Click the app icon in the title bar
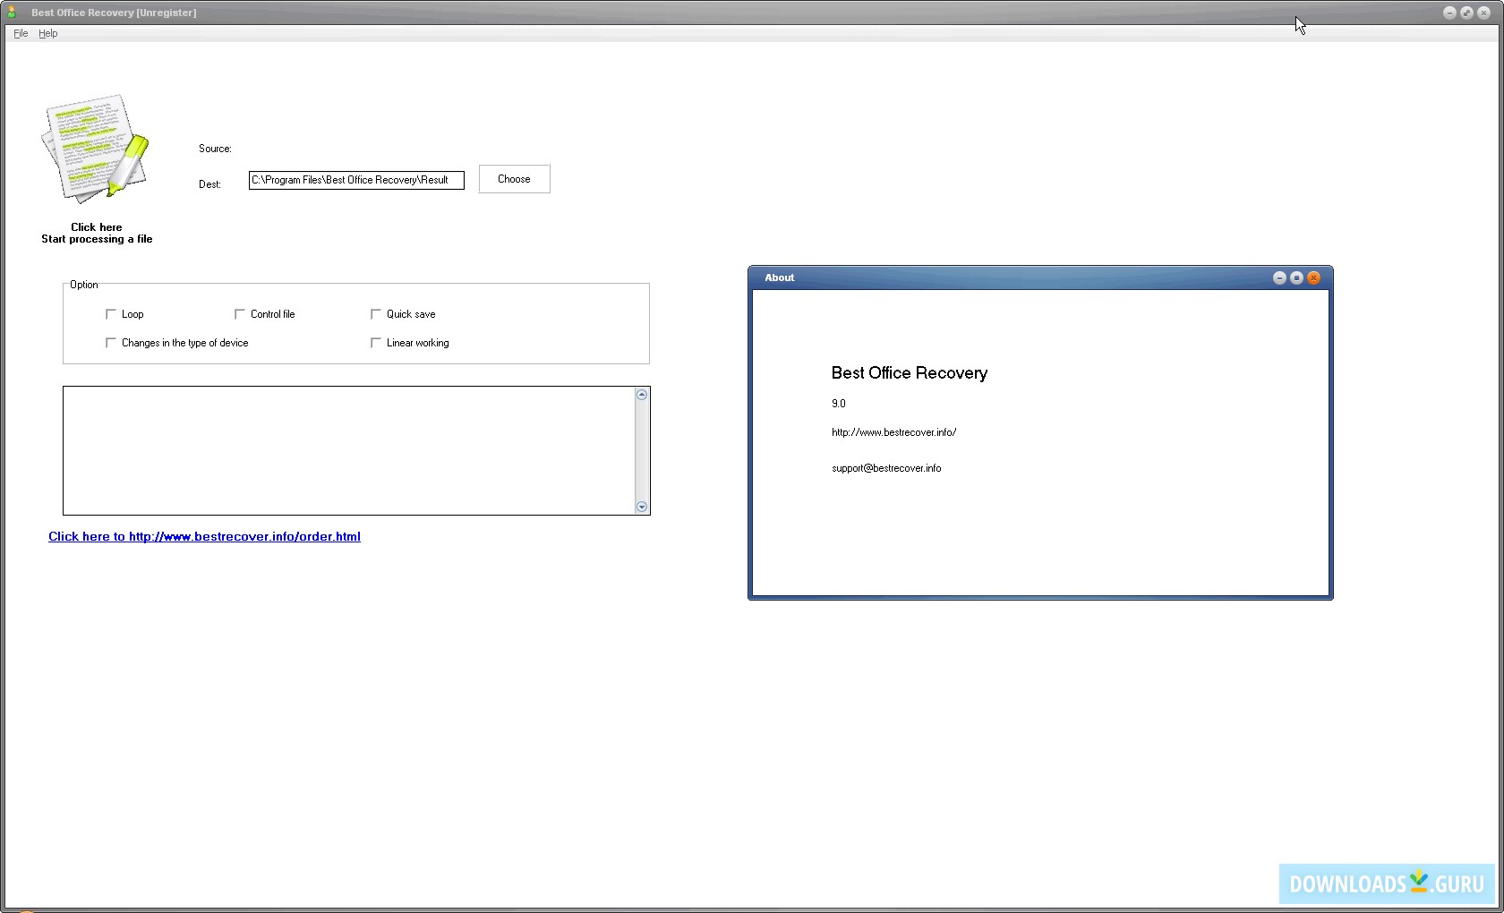 [x=12, y=12]
